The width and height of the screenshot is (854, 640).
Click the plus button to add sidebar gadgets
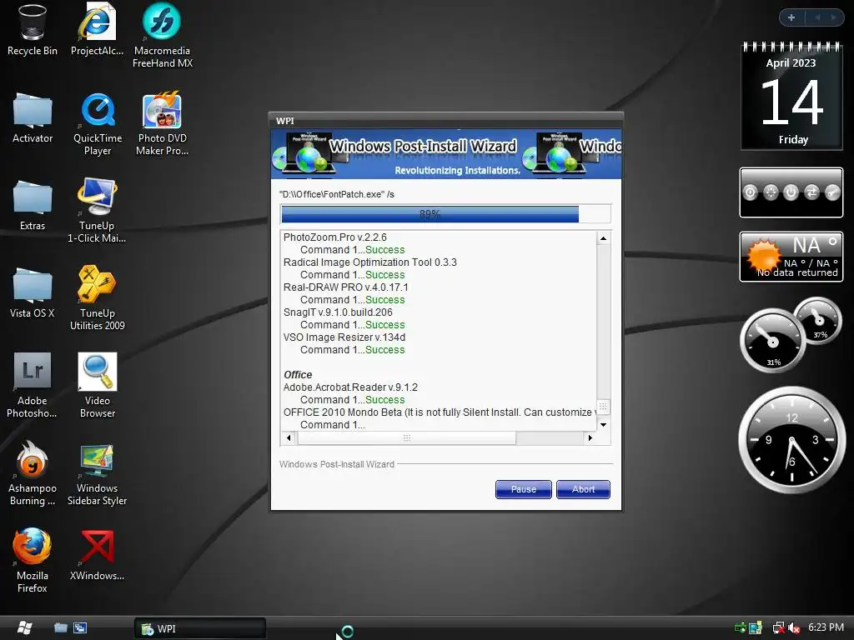tap(791, 17)
